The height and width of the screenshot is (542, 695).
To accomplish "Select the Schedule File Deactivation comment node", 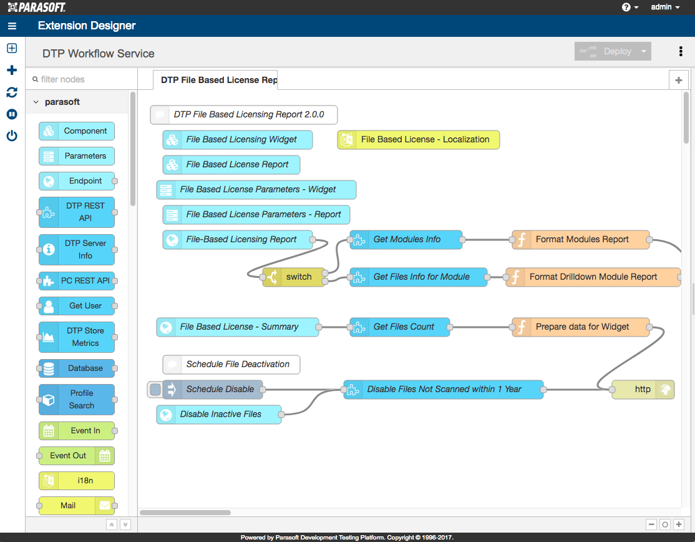I will pos(231,365).
